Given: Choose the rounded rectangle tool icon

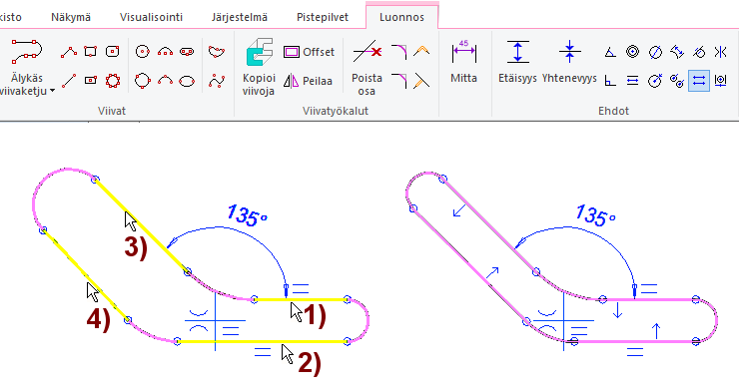Looking at the screenshot, I should tap(112, 51).
